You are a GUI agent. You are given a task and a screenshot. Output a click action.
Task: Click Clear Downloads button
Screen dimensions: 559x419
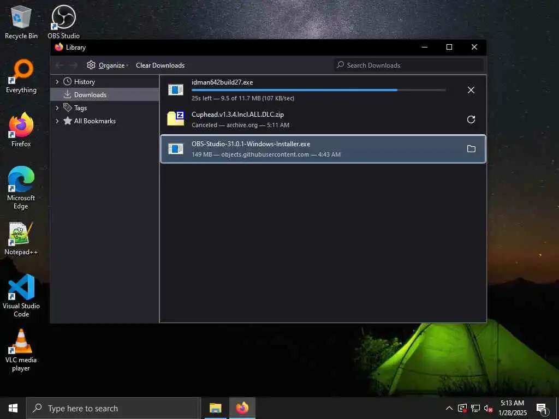coord(160,65)
